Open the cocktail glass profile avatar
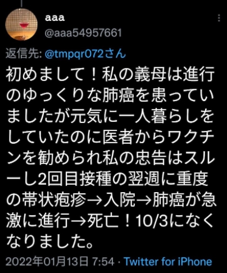 21,24
